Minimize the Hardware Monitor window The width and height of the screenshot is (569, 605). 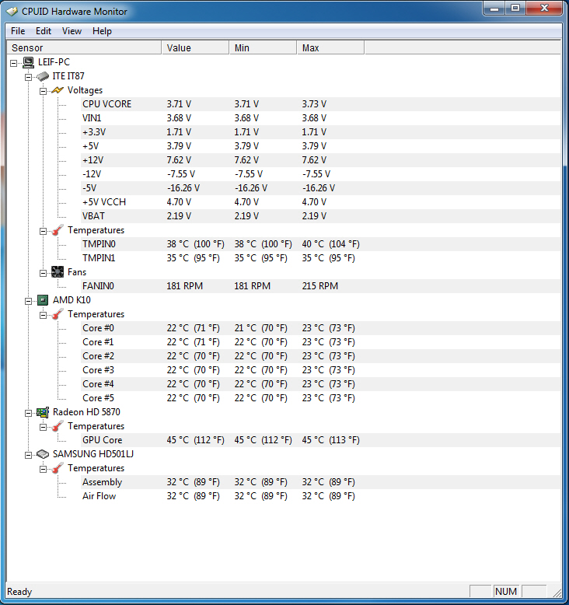coord(495,8)
